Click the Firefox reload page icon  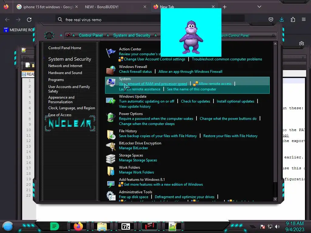(x=29, y=20)
